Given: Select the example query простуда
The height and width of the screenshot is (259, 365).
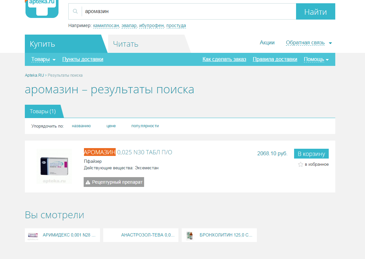Looking at the screenshot, I should coord(176,25).
